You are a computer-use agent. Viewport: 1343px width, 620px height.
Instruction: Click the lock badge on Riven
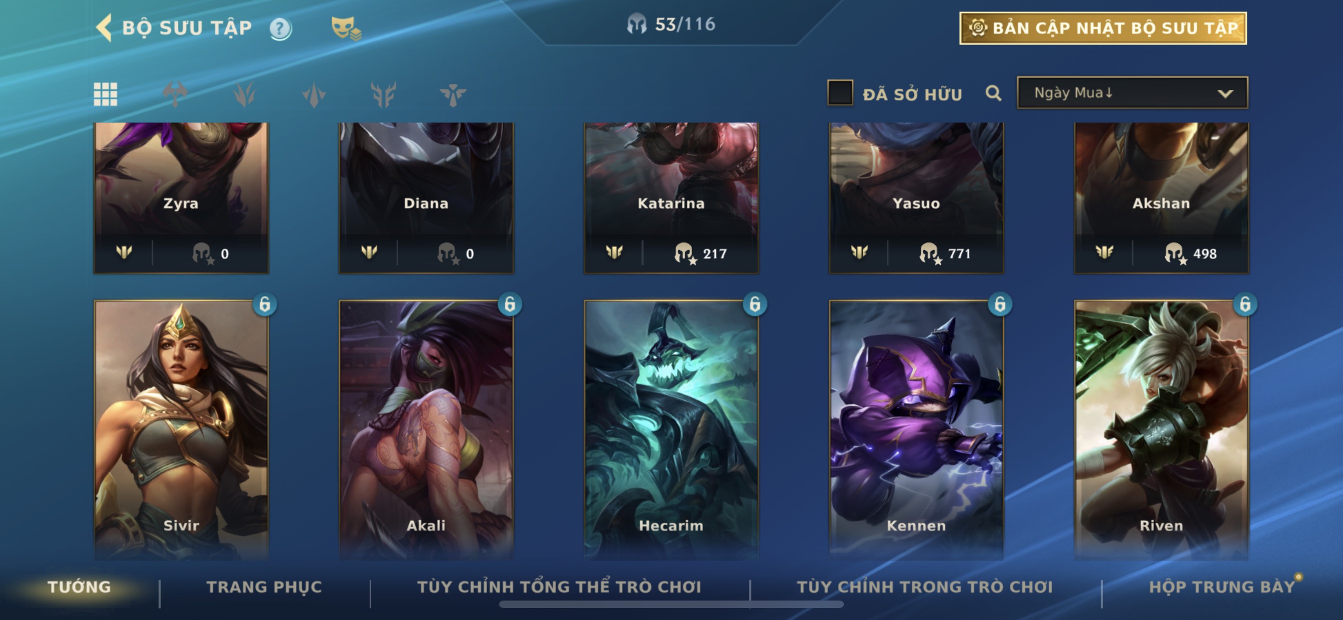[1245, 305]
